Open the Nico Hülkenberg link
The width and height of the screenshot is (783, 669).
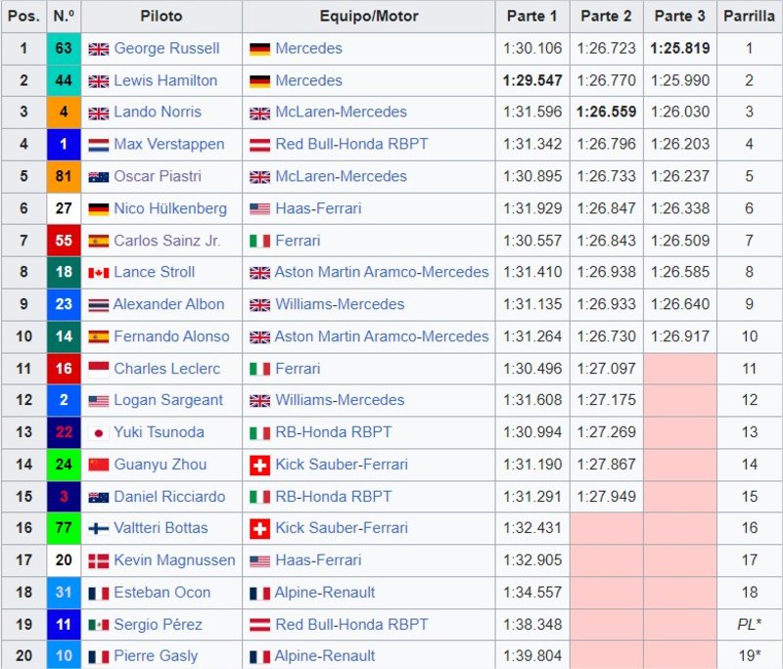click(x=170, y=208)
